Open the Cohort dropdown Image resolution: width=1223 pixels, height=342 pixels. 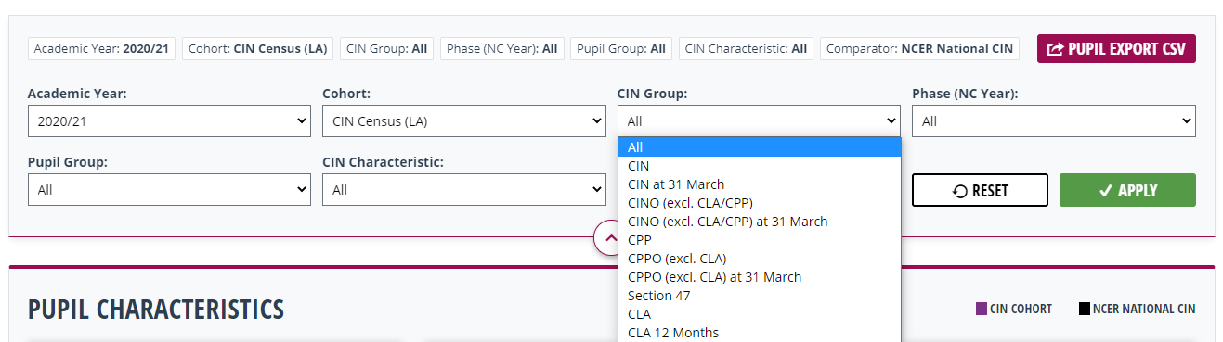click(x=463, y=120)
